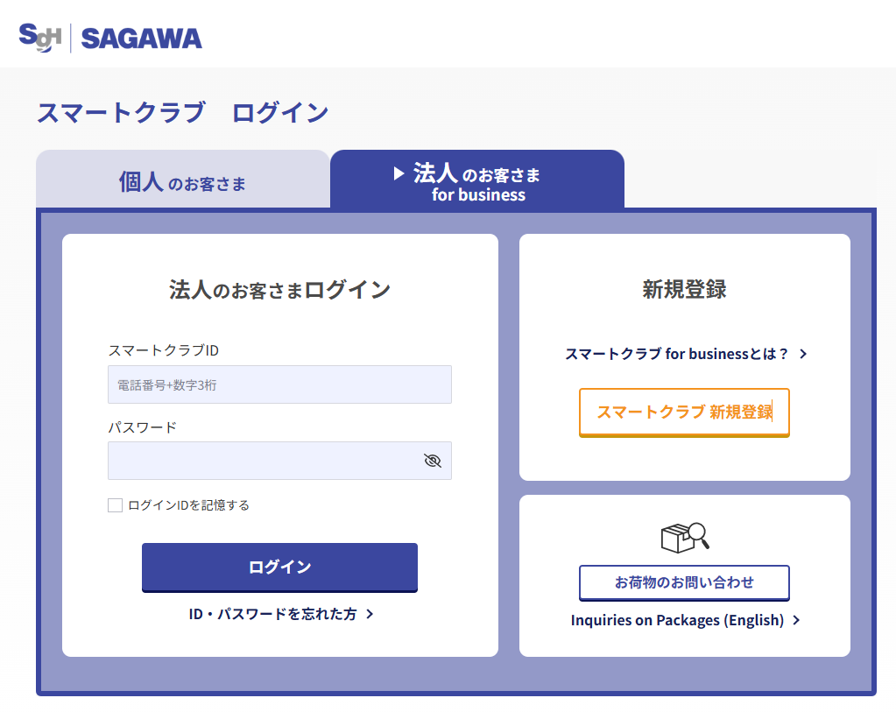Click the triangle arrow on 法人 tab
The width and height of the screenshot is (896, 712).
(x=399, y=173)
